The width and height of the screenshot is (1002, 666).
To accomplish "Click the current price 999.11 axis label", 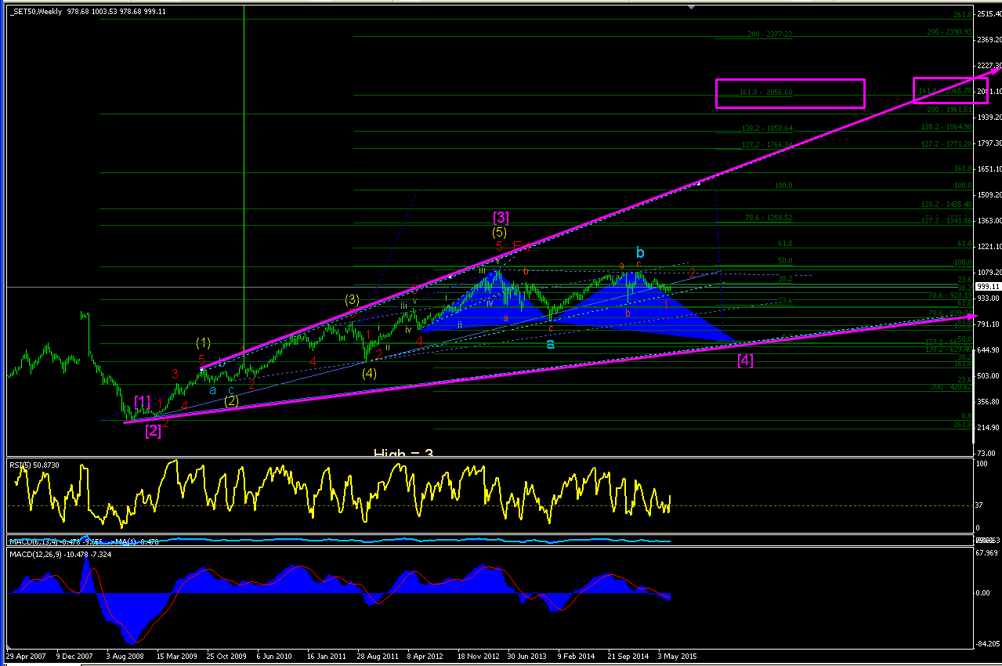I will click(988, 288).
